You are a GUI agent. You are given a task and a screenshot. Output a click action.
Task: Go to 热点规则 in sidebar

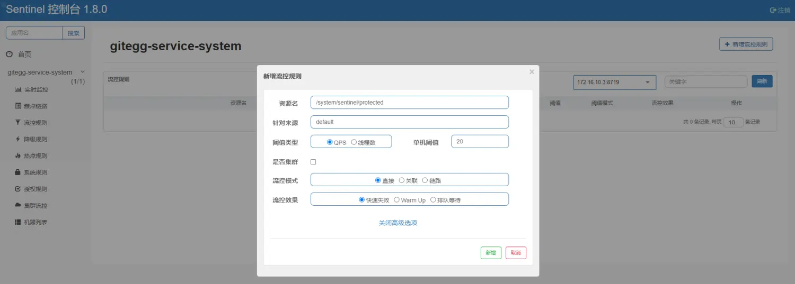point(36,156)
